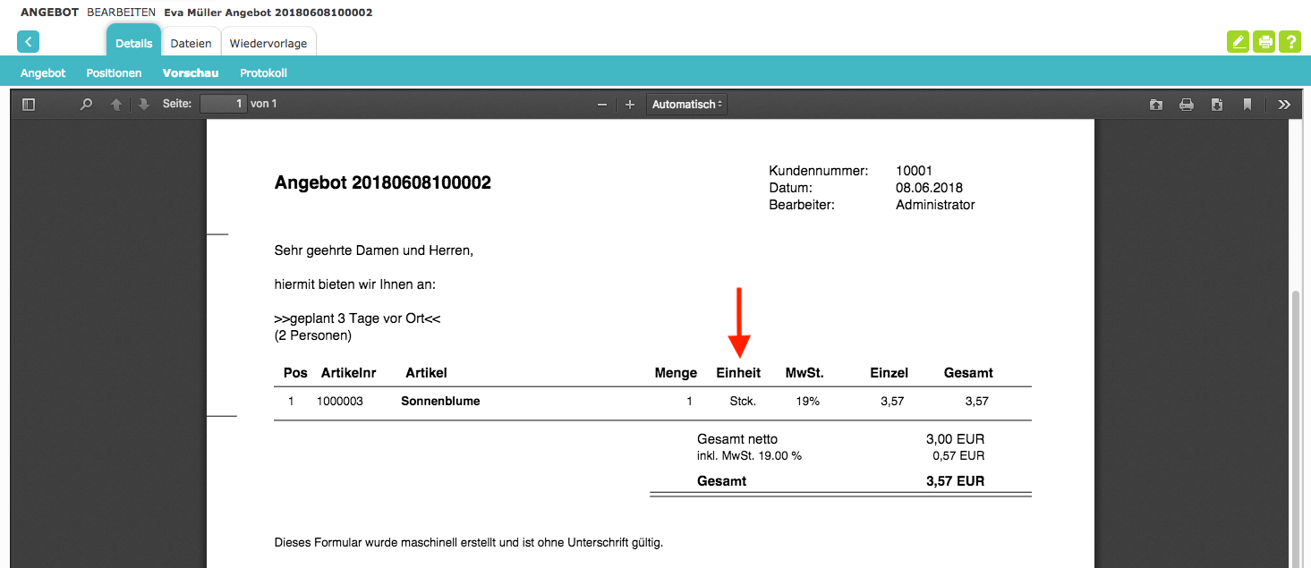
Task: Open the PDF search magnifier
Action: click(x=86, y=105)
